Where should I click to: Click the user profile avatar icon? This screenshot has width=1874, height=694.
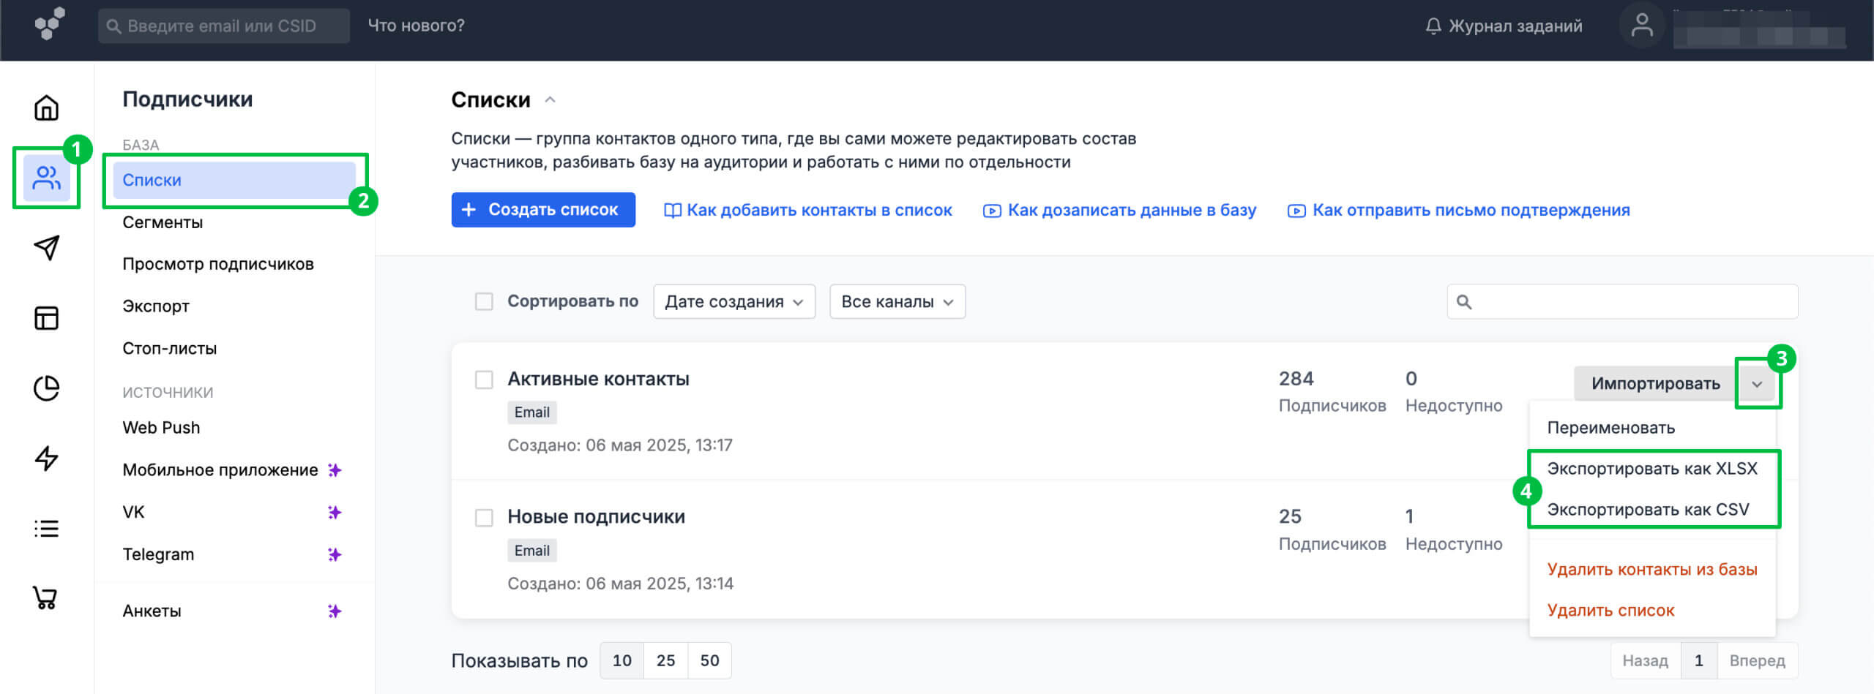pyautogui.click(x=1642, y=26)
